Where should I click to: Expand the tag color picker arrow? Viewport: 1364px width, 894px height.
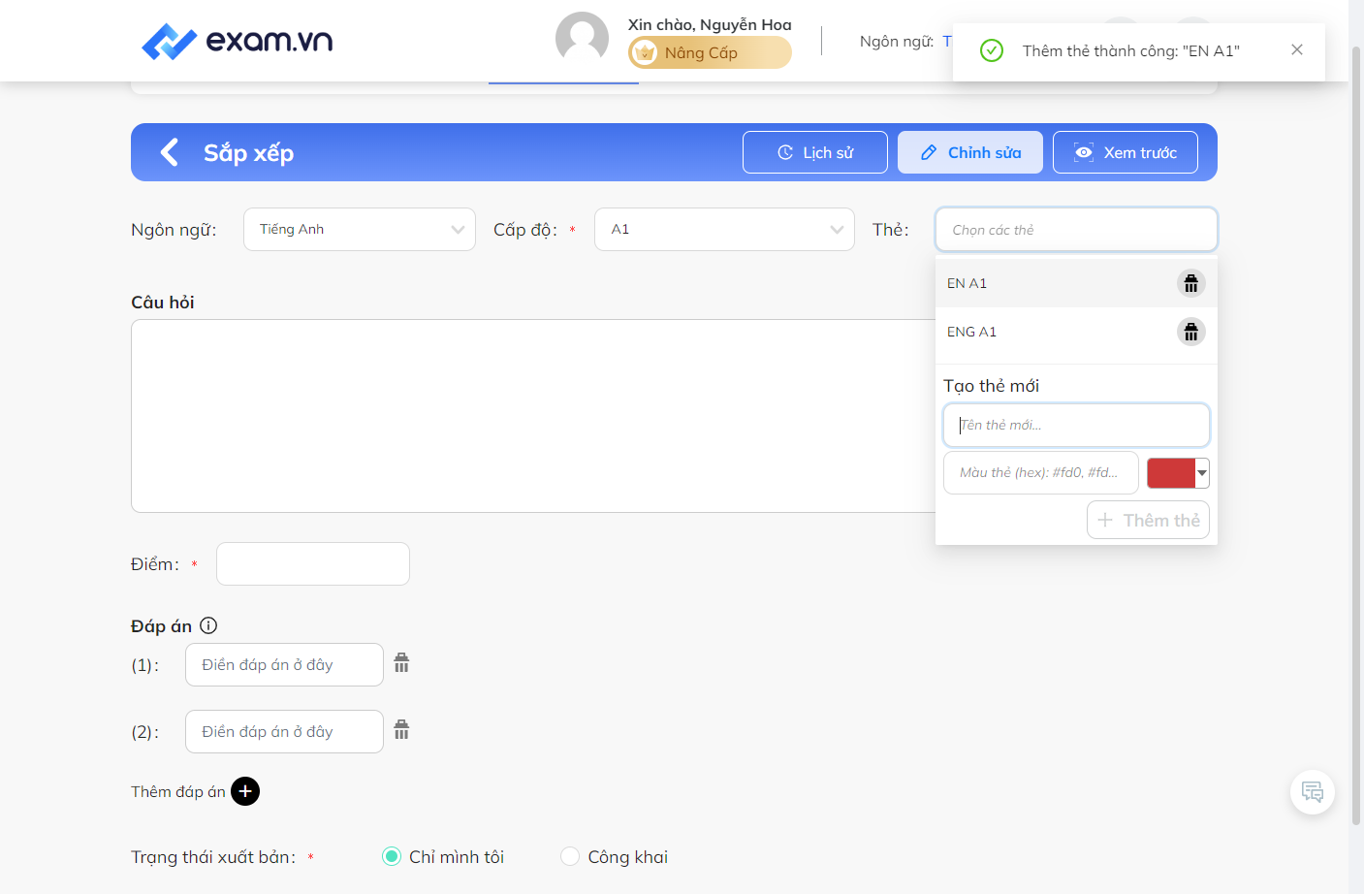tap(1202, 473)
